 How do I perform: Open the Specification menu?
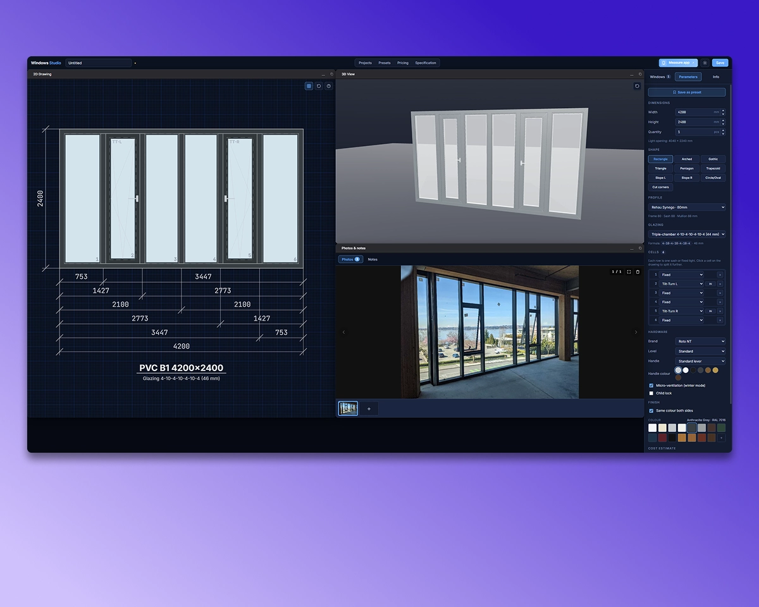[x=426, y=63]
